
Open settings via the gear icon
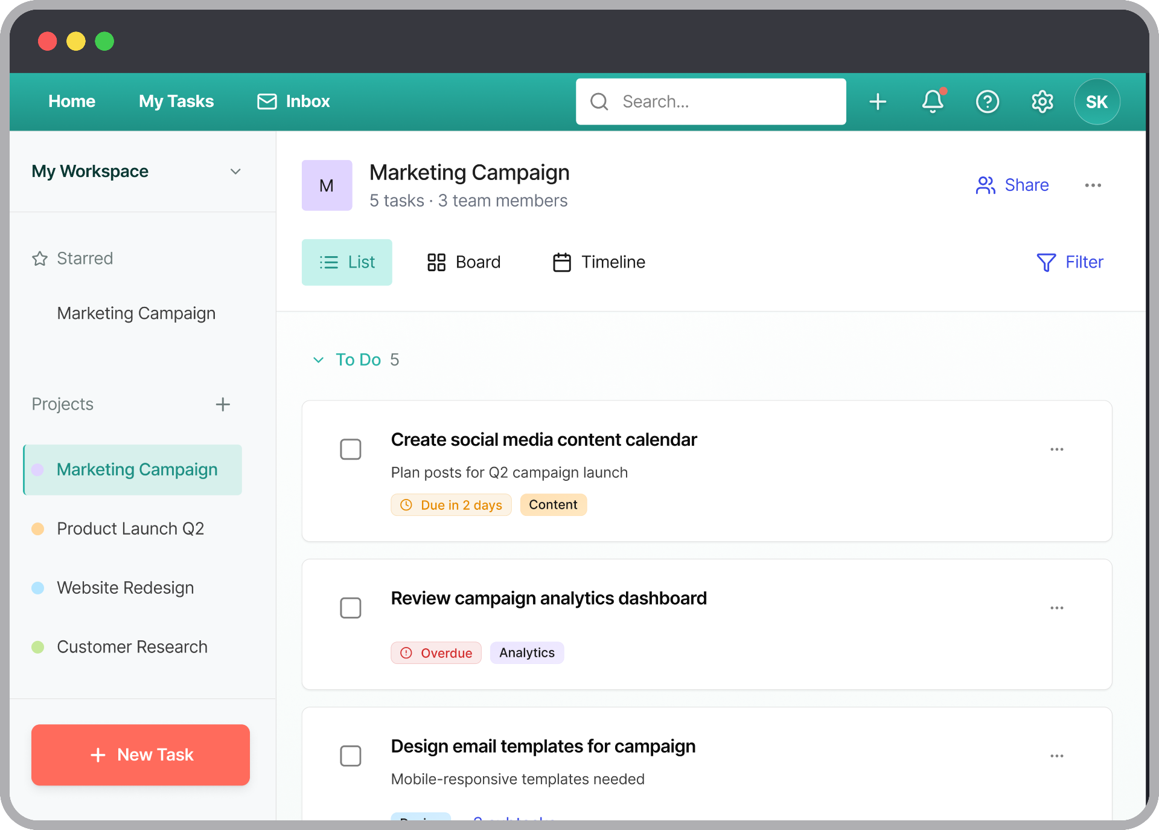pos(1042,101)
